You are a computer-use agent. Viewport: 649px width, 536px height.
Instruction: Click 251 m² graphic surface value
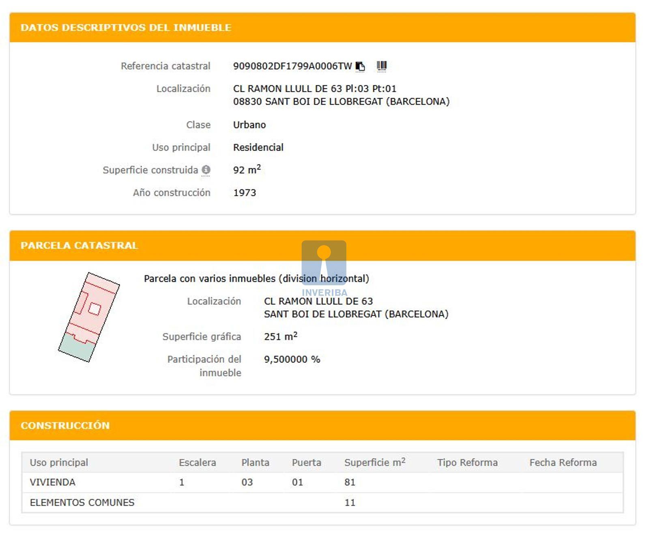click(281, 336)
